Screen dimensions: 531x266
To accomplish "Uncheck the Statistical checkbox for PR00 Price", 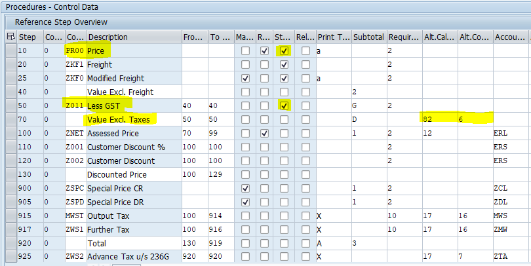I will point(283,50).
